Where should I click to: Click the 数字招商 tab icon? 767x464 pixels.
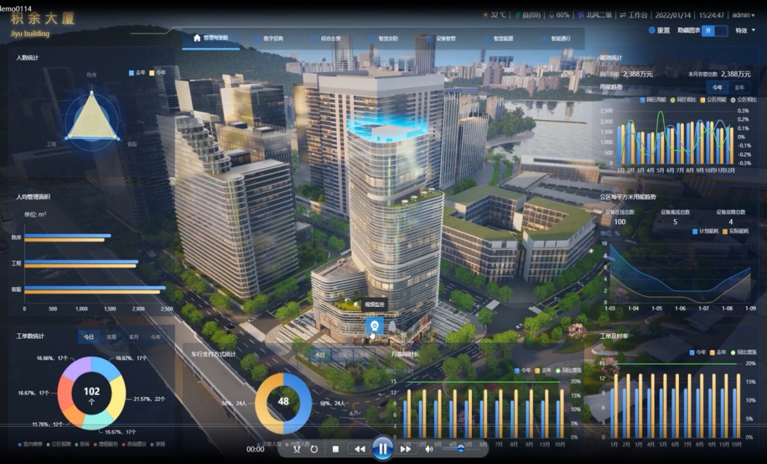tap(257, 38)
